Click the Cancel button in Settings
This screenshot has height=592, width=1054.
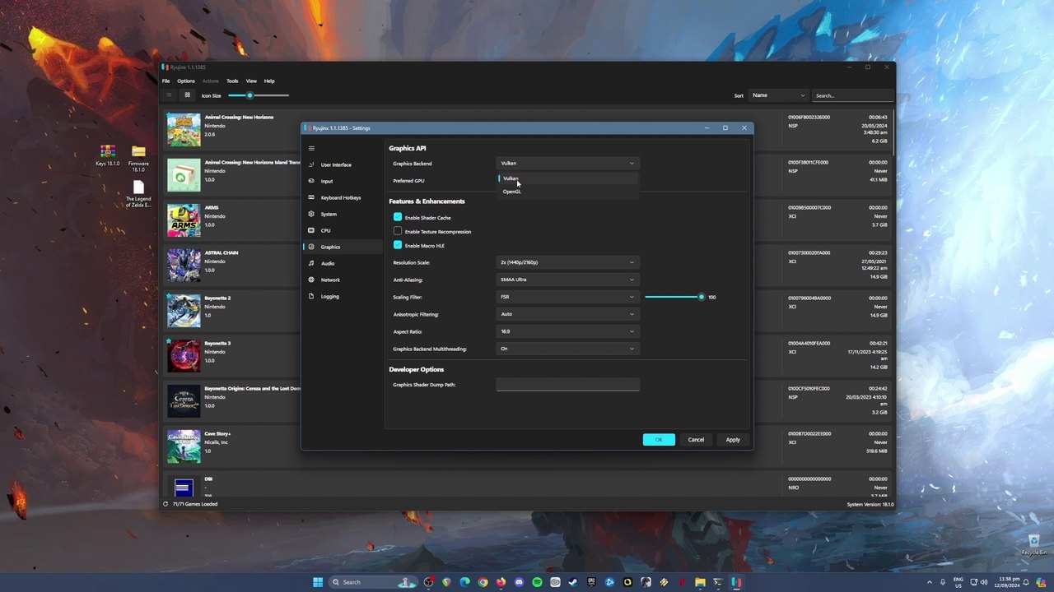click(x=696, y=440)
